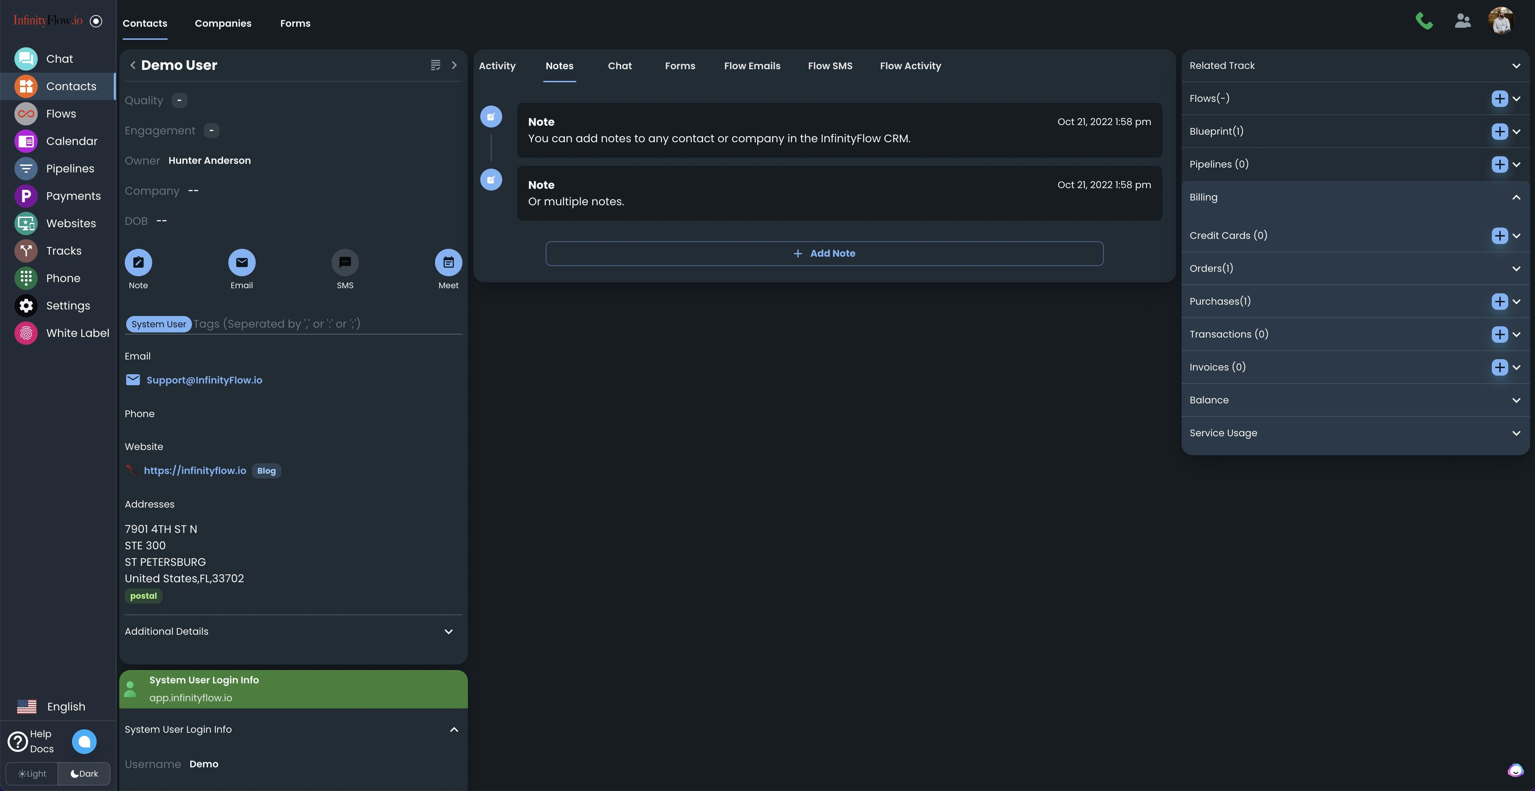Expand Additional Details section
The height and width of the screenshot is (791, 1535).
click(x=448, y=631)
